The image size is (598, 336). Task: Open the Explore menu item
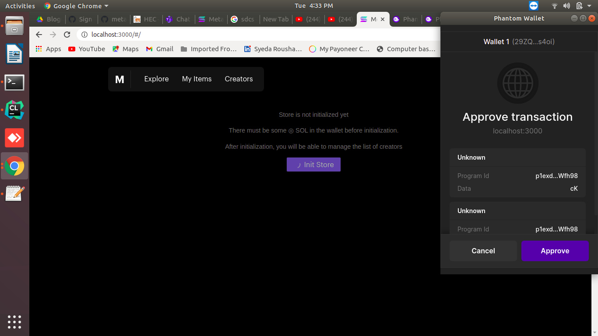point(156,79)
